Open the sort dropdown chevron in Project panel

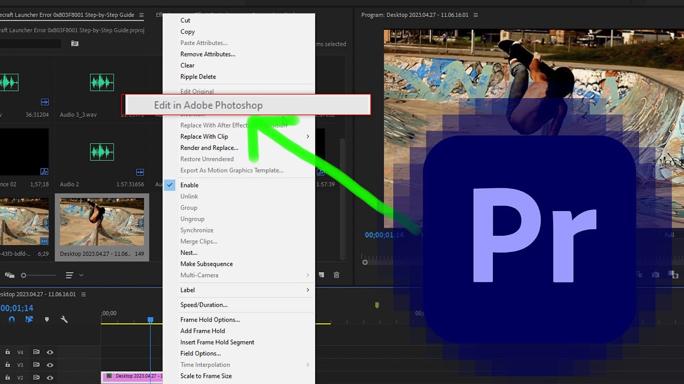click(81, 275)
